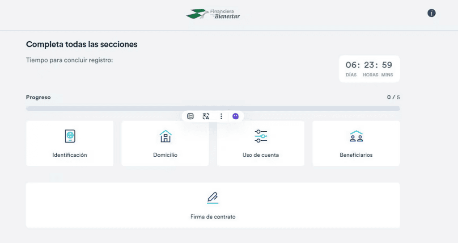This screenshot has height=243, width=458.
Task: Click the 0 / 5 progress counter
Action: point(393,97)
